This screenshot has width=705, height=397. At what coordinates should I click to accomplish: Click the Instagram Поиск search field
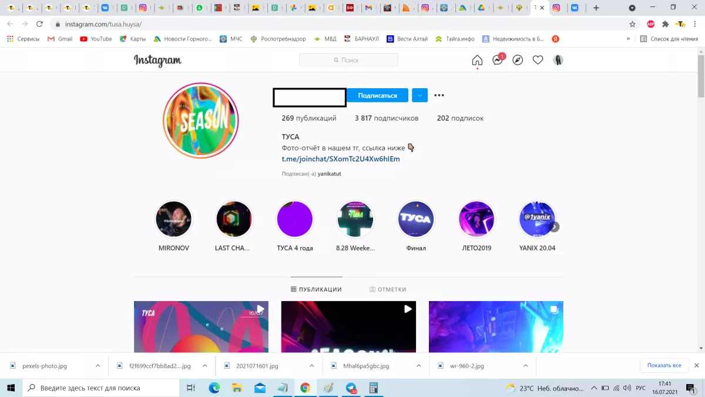[348, 60]
